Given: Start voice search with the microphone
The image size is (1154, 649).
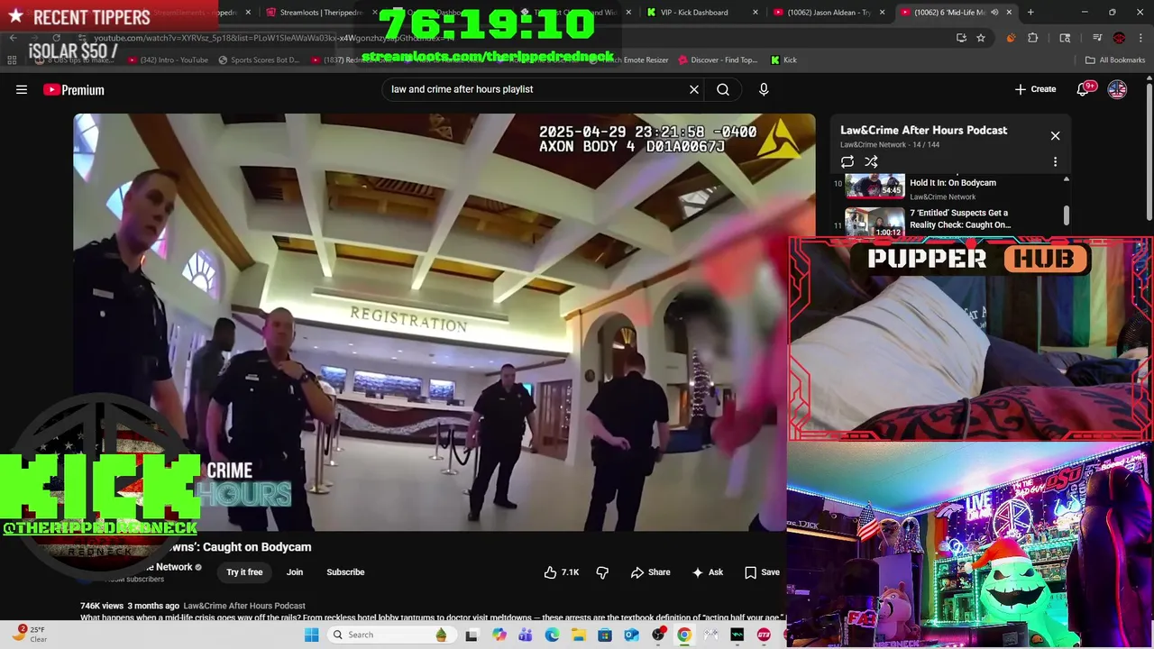Looking at the screenshot, I should 764,89.
